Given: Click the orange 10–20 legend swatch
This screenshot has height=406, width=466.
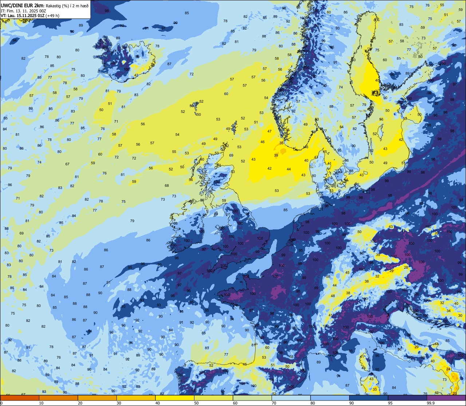Looking at the screenshot, I should [58, 398].
